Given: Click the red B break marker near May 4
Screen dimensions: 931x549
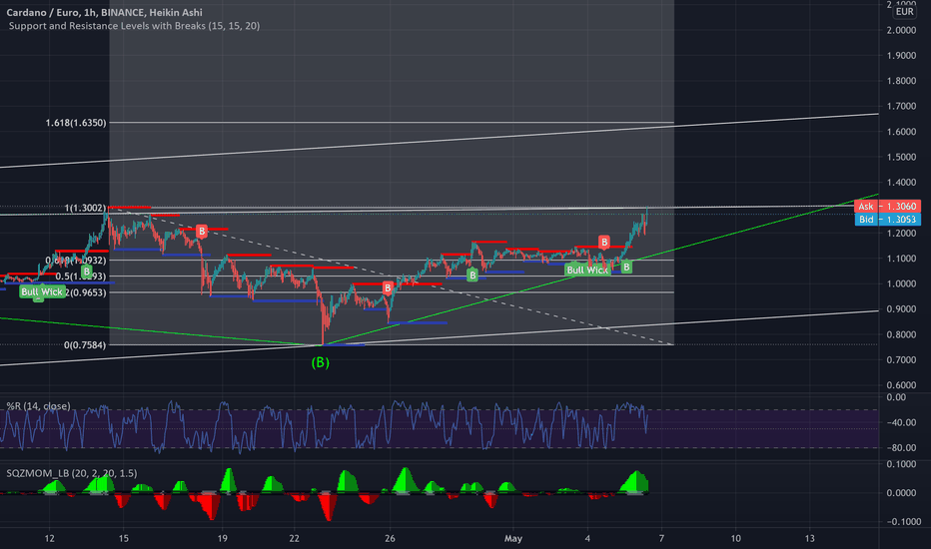Looking at the screenshot, I should [x=603, y=242].
